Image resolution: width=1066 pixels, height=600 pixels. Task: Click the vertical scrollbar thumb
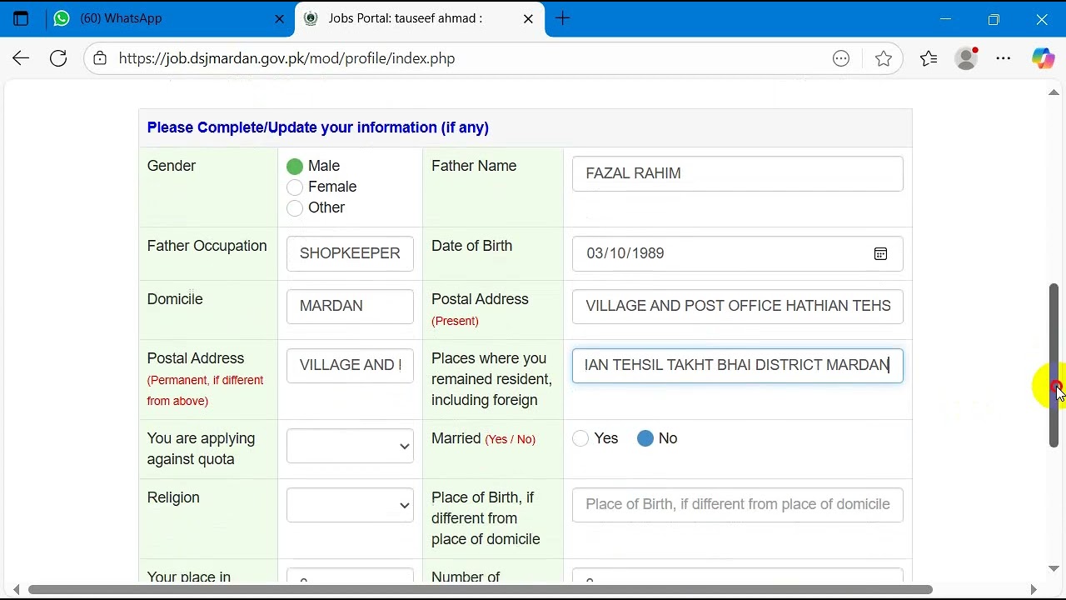(1054, 365)
